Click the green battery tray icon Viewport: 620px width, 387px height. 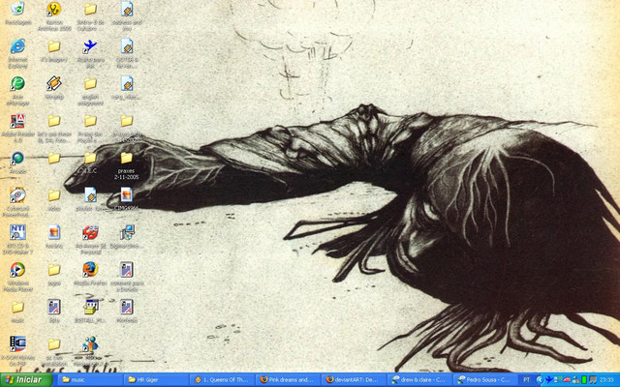coord(584,380)
